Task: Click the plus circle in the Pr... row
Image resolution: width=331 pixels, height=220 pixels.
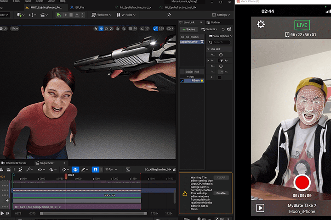Action: [x=221, y=55]
